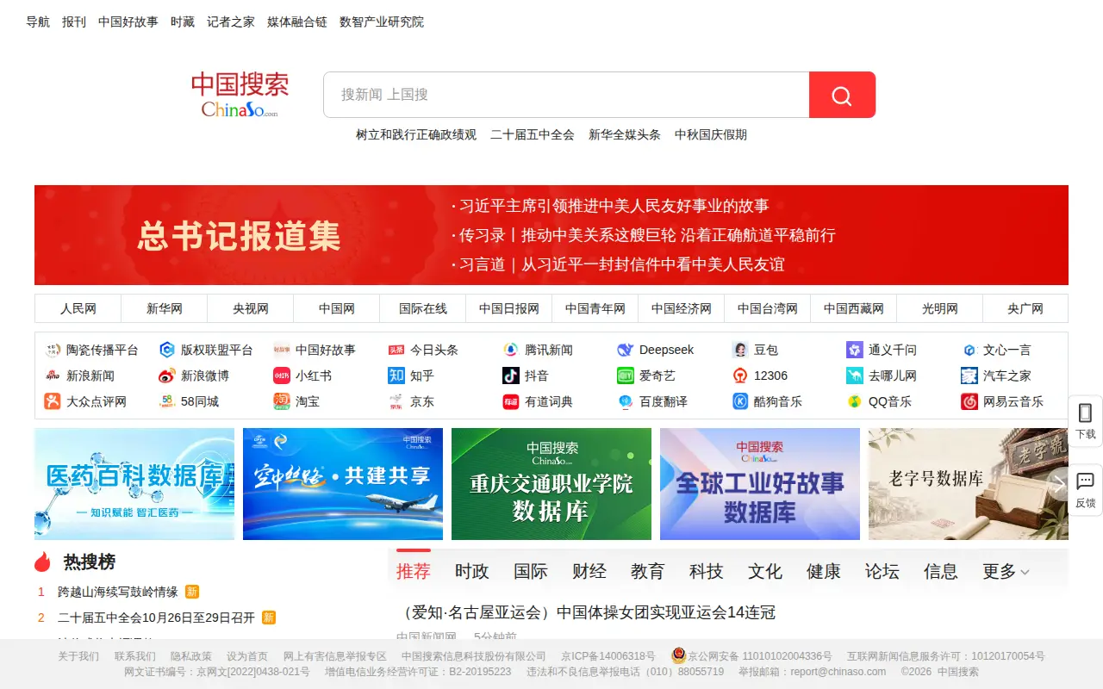This screenshot has height=689, width=1103.
Task: Open 爱奇艺 icon
Action: coord(626,376)
